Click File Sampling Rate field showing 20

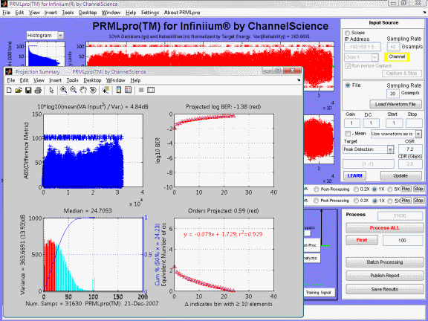coord(393,94)
